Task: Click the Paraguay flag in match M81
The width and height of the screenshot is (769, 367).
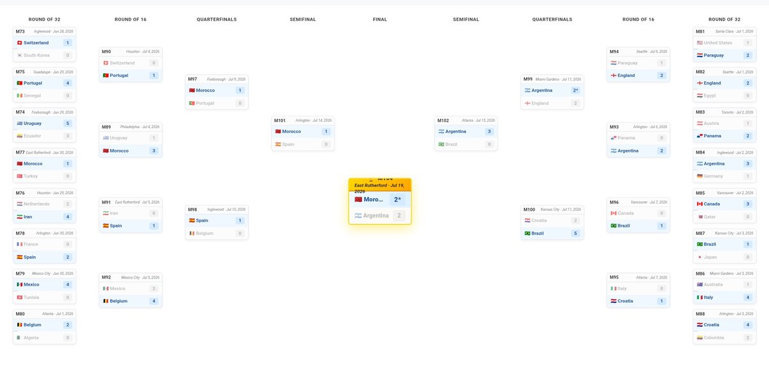Action: pyautogui.click(x=700, y=55)
